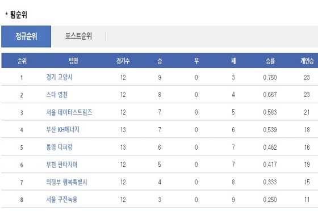The height and width of the screenshot is (211, 318).
Task: Click the 경기수 column header
Action: click(123, 61)
